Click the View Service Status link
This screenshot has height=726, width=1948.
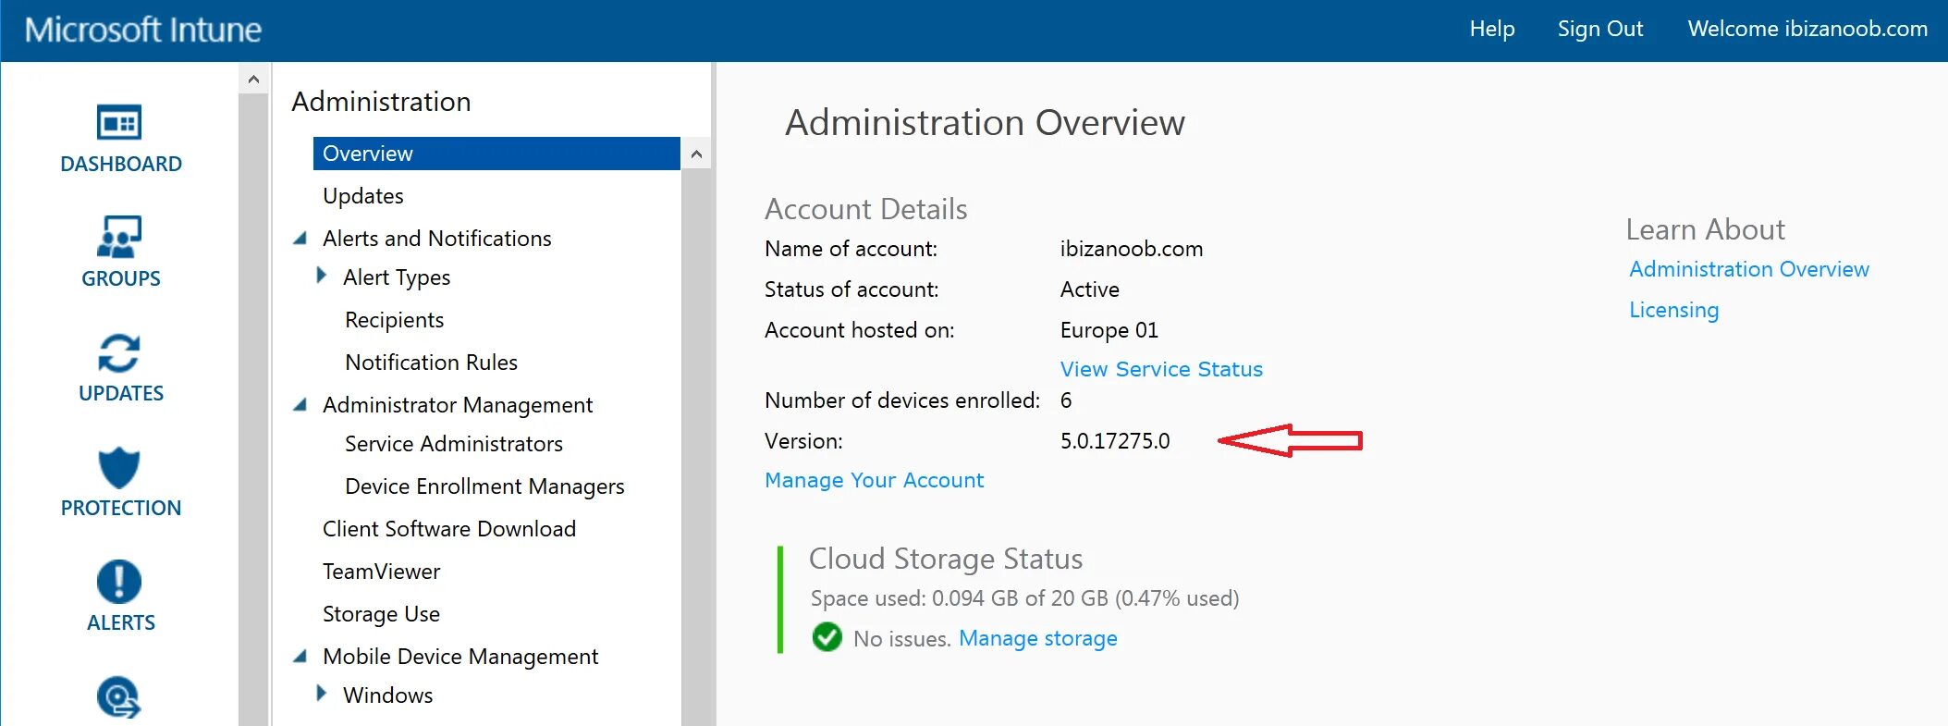[1160, 369]
